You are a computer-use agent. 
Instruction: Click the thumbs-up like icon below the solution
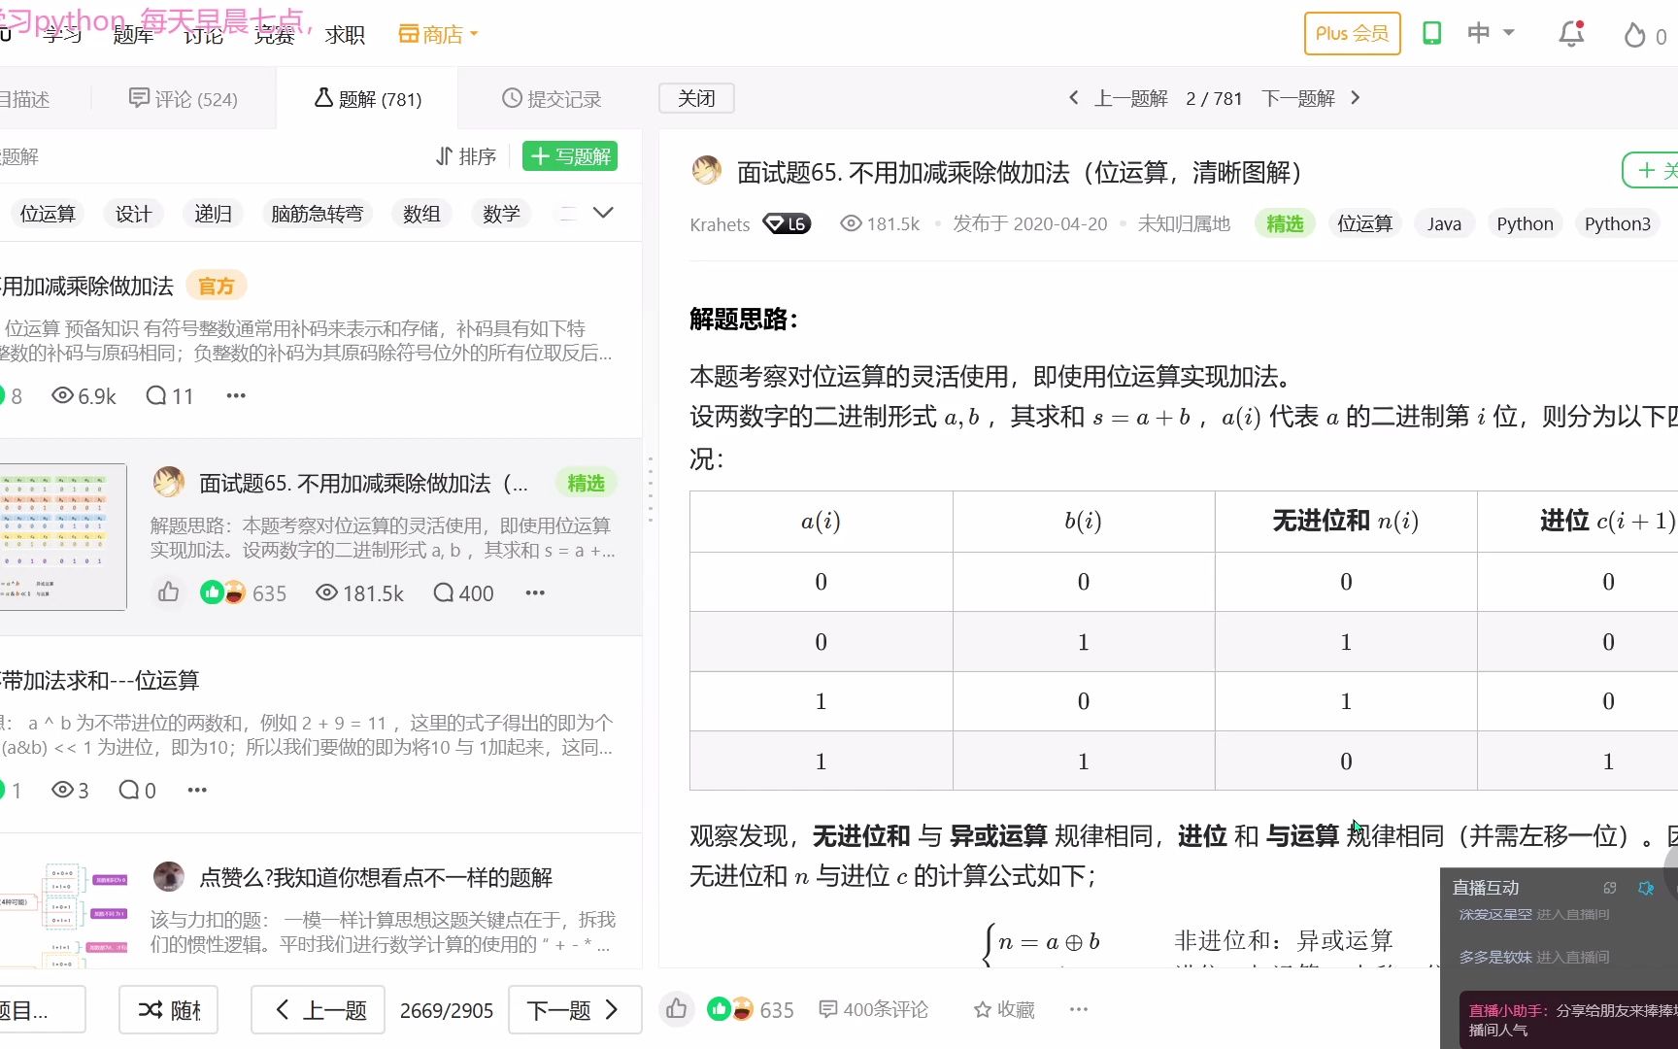677,1009
